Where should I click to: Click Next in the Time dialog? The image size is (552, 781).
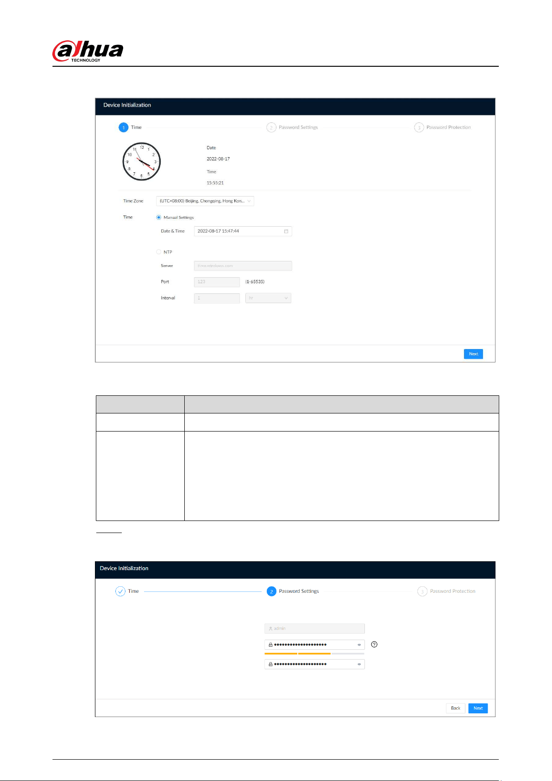pyautogui.click(x=473, y=354)
